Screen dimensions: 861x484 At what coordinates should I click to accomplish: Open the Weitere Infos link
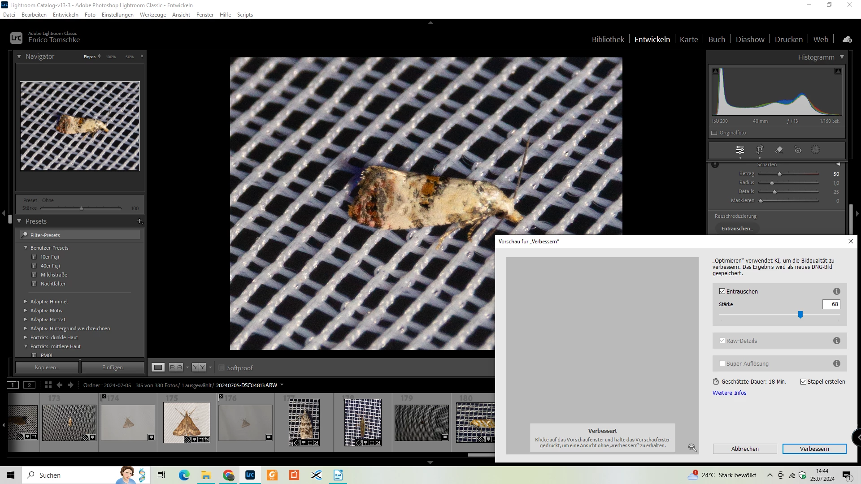[729, 393]
